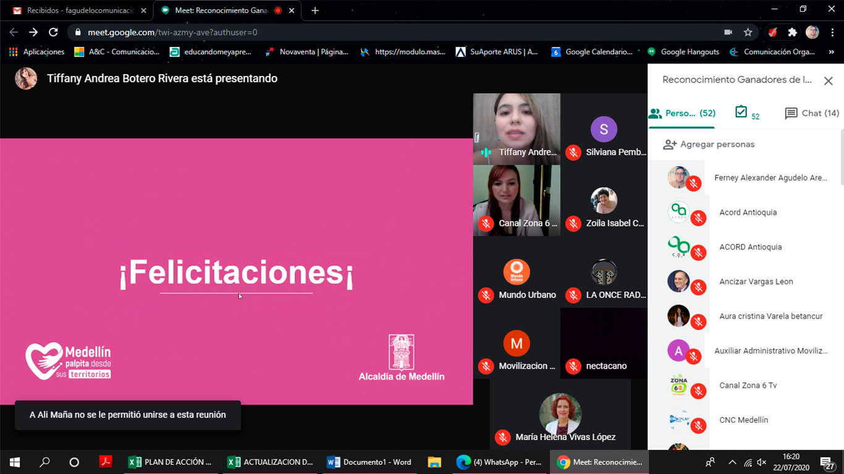Open Chrome's three-dot menu
The image size is (844, 474).
pos(832,32)
